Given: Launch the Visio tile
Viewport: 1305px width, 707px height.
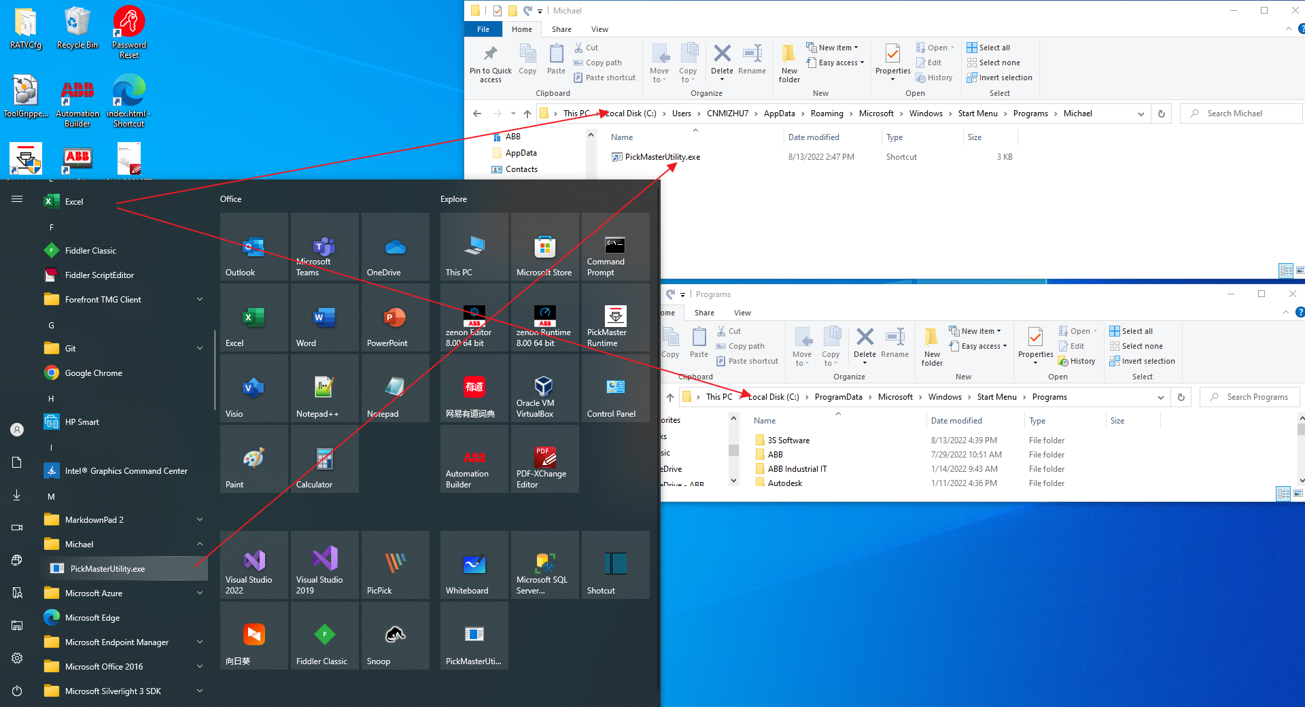Looking at the screenshot, I should pos(254,388).
